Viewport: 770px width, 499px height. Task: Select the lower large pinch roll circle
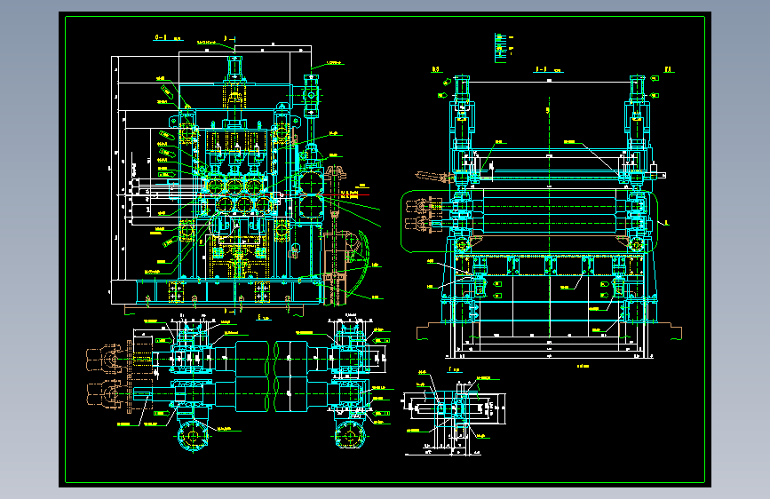coord(312,207)
